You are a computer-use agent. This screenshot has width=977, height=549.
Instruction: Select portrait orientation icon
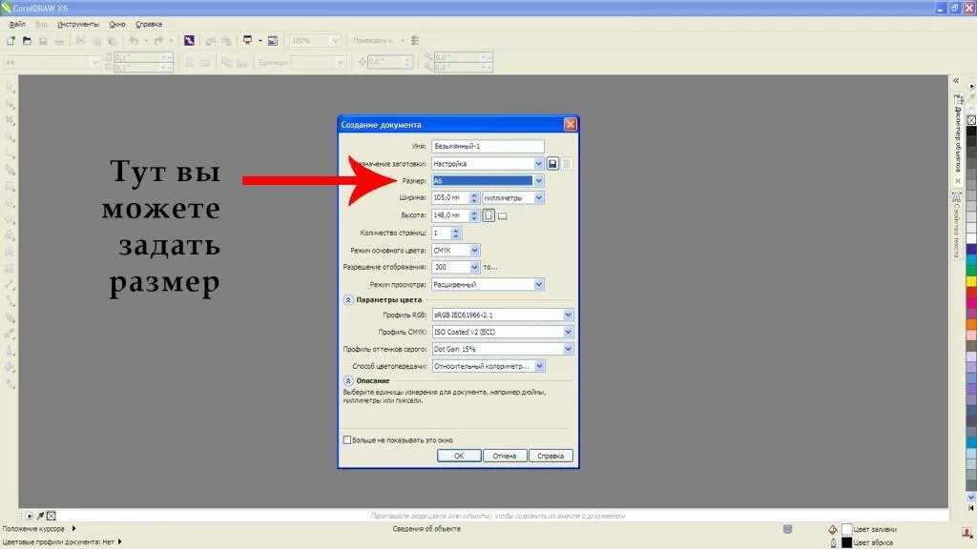coord(488,215)
